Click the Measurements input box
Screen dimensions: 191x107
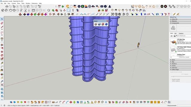184,106
